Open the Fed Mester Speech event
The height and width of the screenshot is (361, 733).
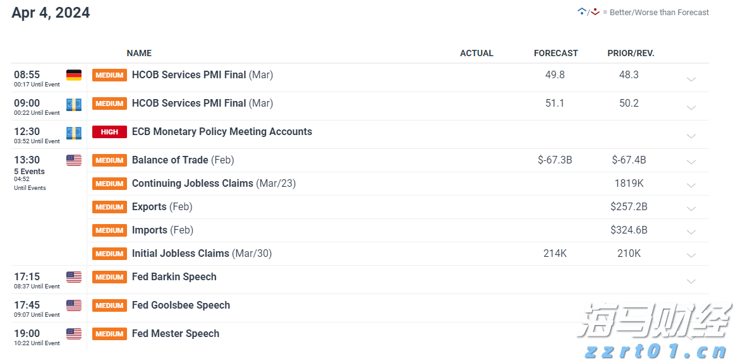point(175,334)
